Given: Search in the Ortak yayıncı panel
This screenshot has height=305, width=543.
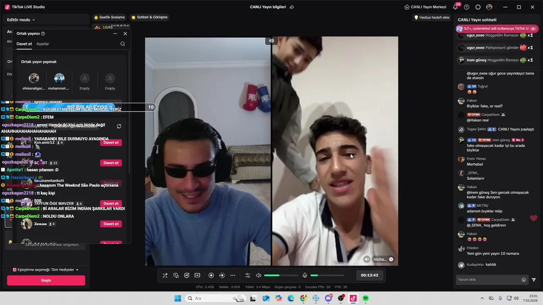Looking at the screenshot, I should click(123, 44).
